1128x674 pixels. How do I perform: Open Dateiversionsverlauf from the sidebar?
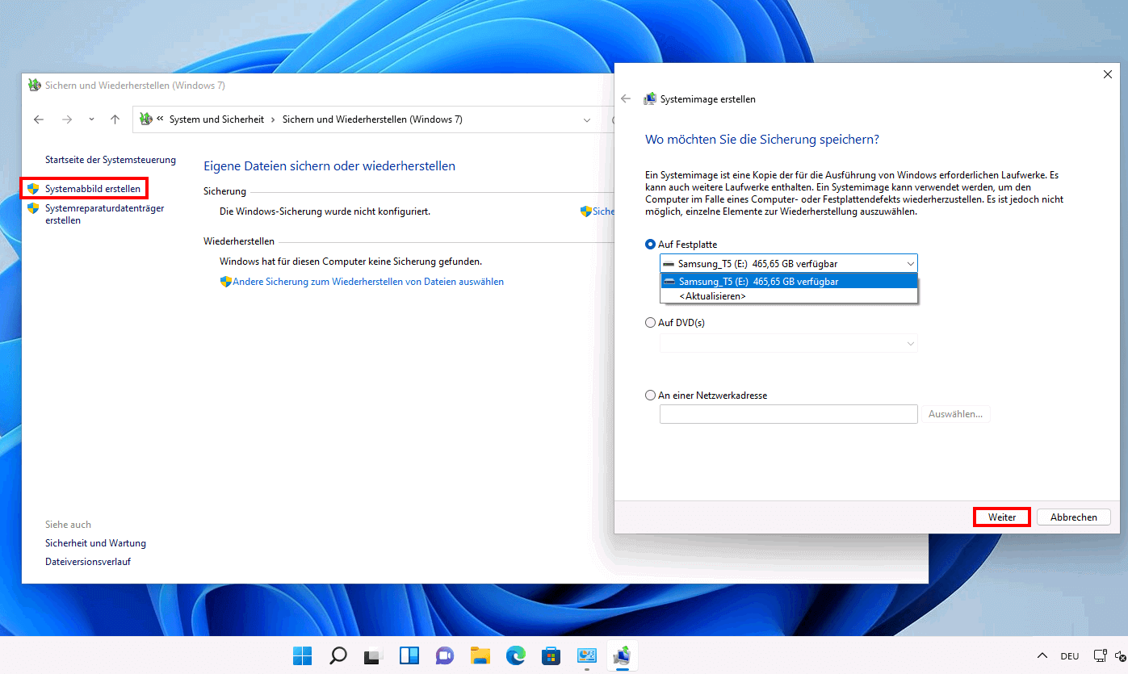tap(88, 561)
